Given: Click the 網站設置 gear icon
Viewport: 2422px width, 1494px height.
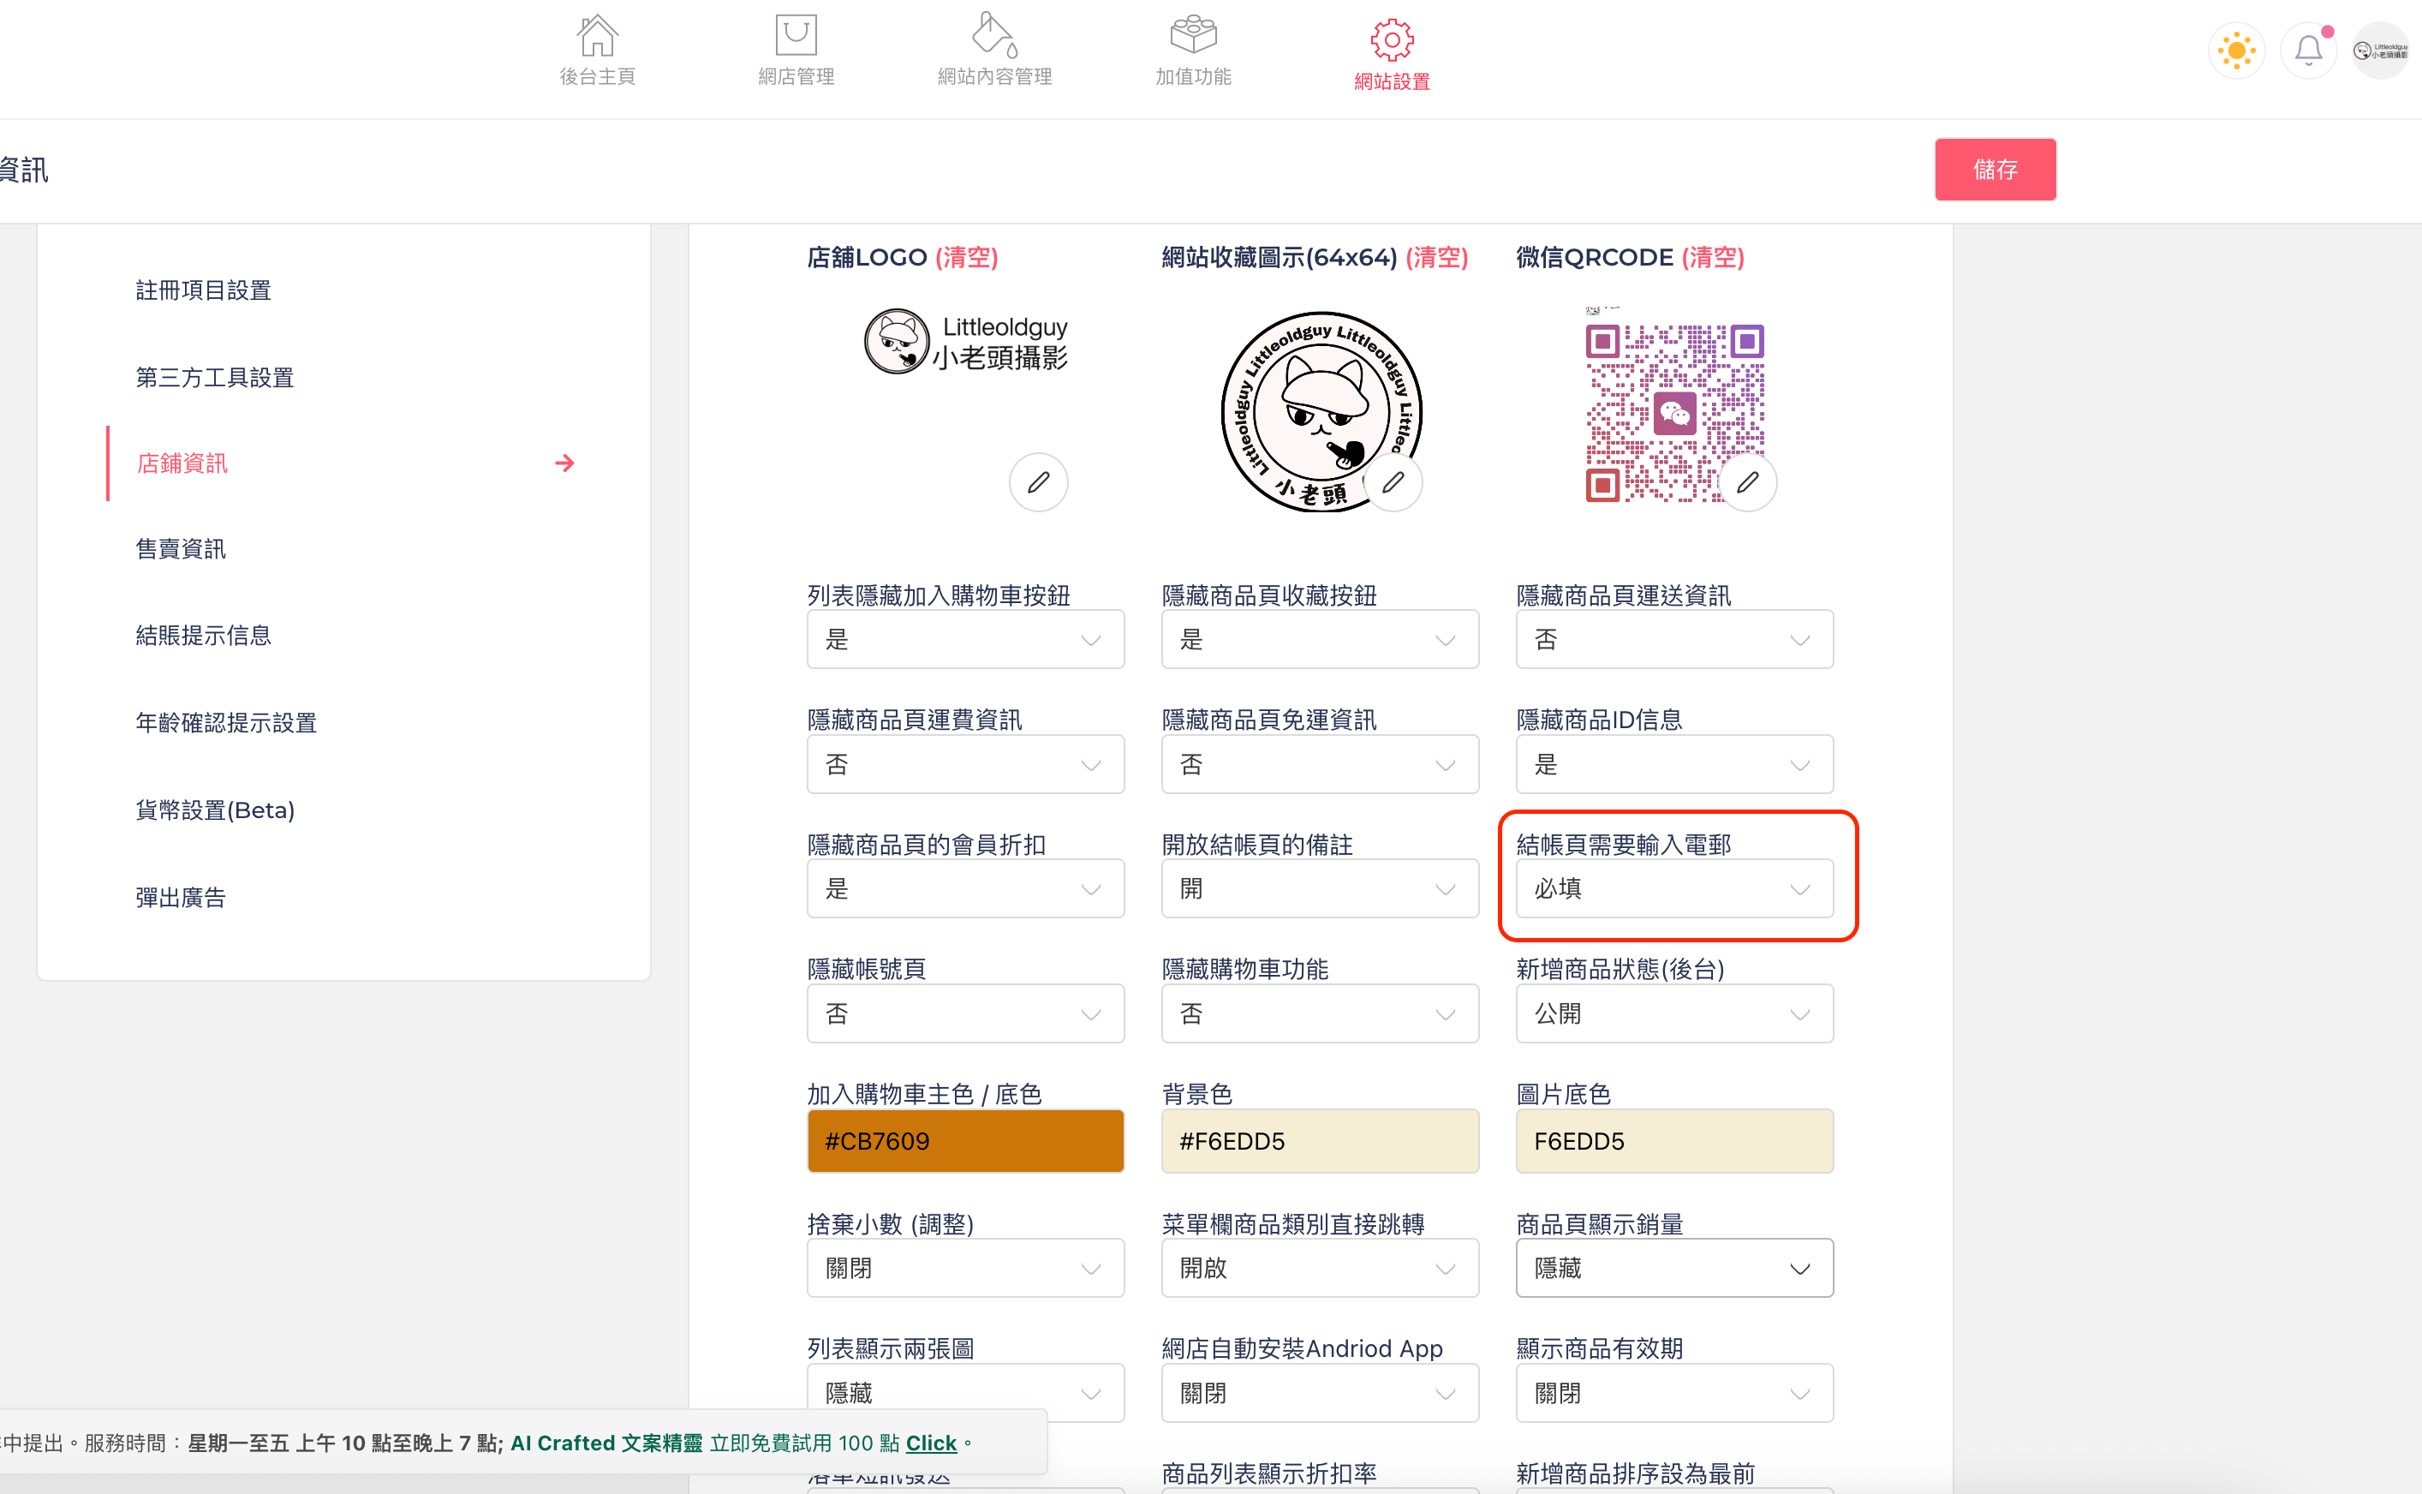Looking at the screenshot, I should (1391, 39).
